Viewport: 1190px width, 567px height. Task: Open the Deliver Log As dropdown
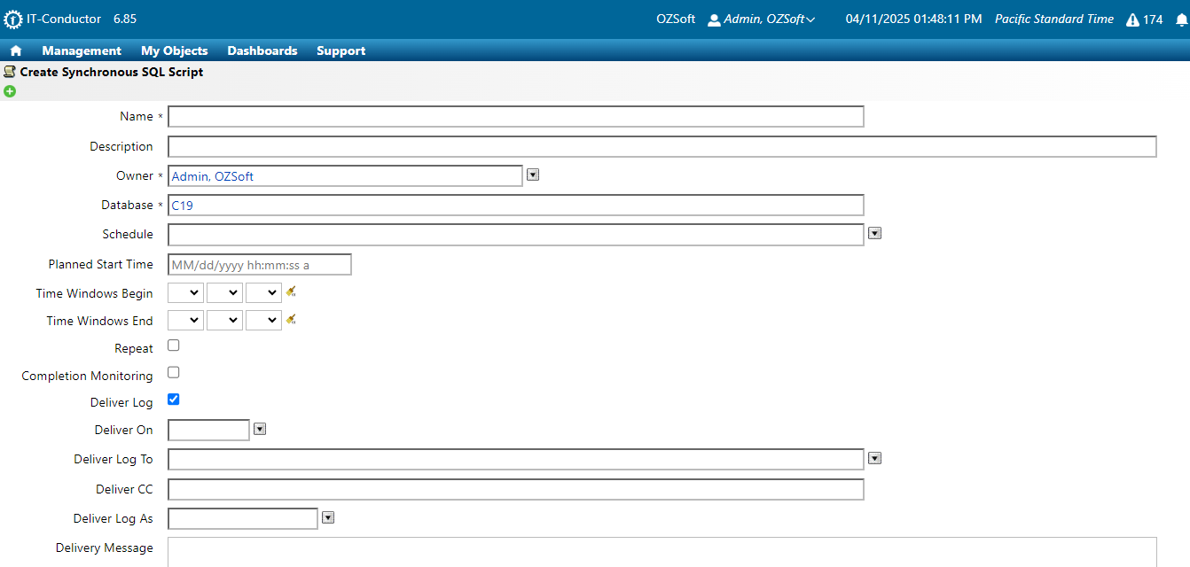pos(328,517)
